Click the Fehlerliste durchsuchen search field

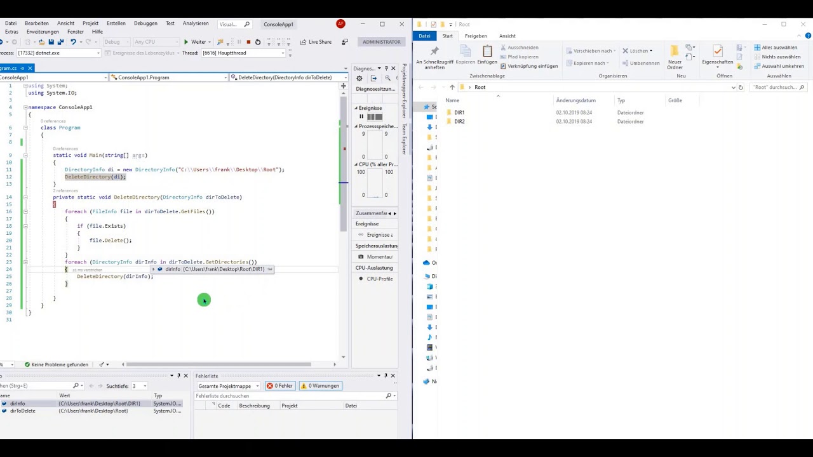tap(295, 396)
